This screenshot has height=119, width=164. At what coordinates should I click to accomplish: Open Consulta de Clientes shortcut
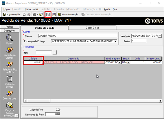tap(10, 53)
